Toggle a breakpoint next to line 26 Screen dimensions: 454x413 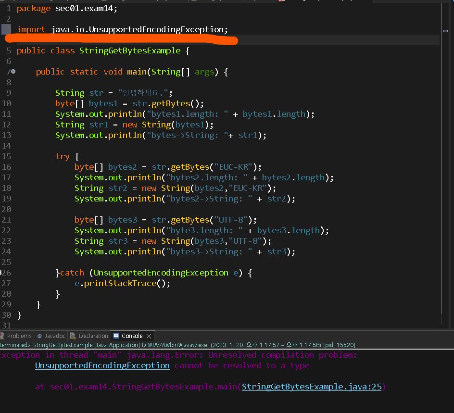pos(7,273)
